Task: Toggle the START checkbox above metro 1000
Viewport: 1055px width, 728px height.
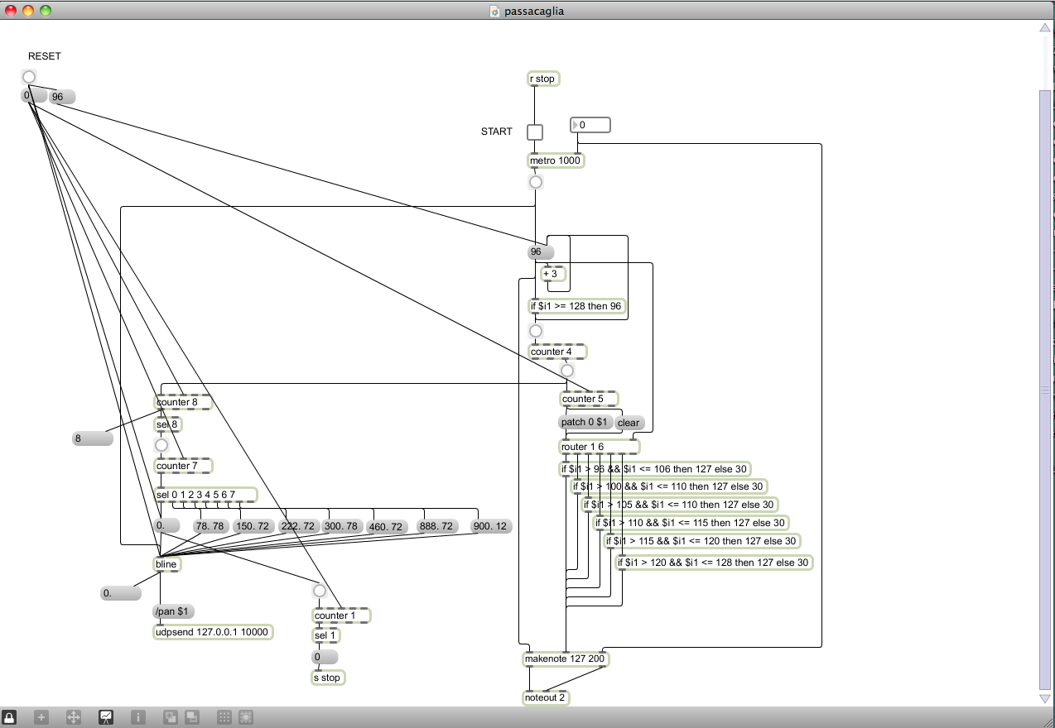Action: [536, 132]
